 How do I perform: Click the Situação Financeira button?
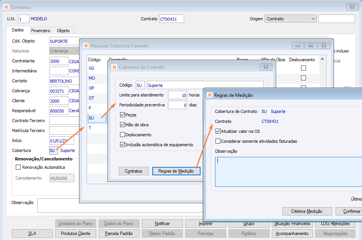point(292,224)
